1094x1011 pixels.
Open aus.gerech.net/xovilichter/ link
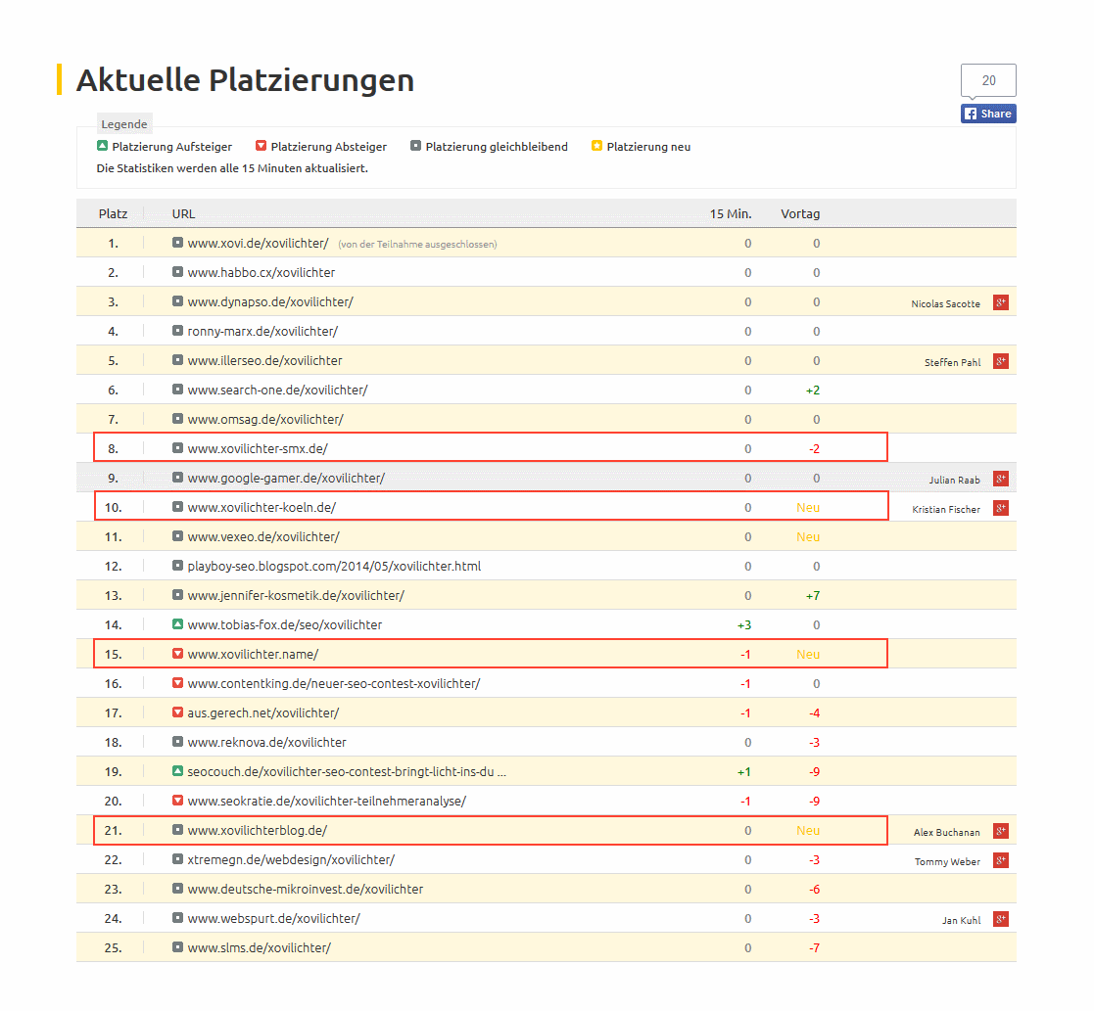click(x=263, y=712)
